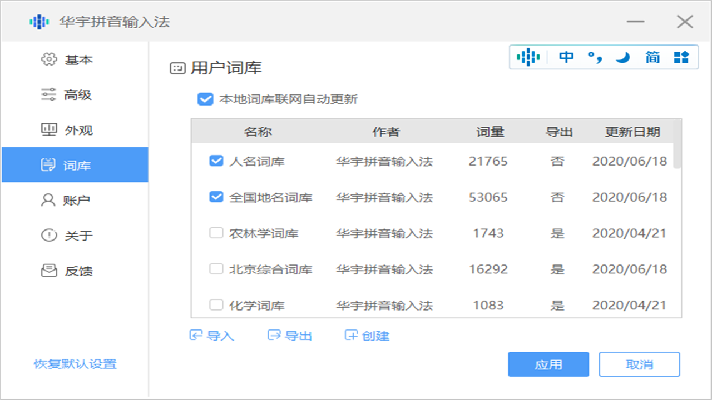Select the 高级 sliders icon in sidebar
712x400 pixels.
[47, 95]
